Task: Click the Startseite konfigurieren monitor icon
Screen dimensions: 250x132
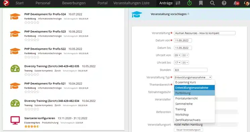Action: click(x=15, y=120)
